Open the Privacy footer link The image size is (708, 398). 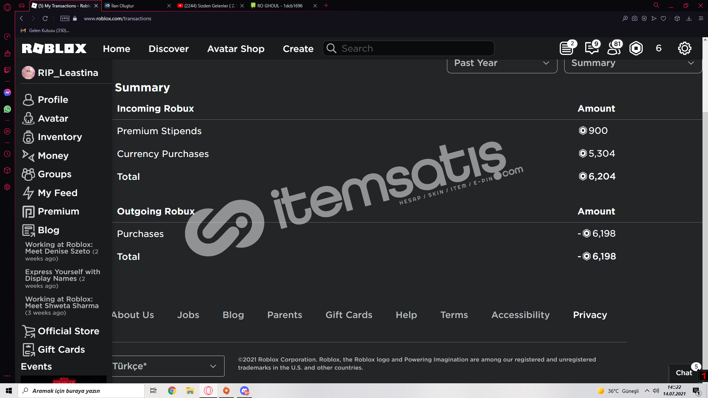click(590, 315)
